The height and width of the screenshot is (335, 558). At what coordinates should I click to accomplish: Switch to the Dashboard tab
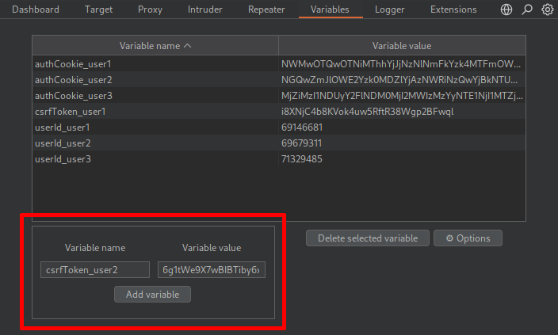(36, 10)
